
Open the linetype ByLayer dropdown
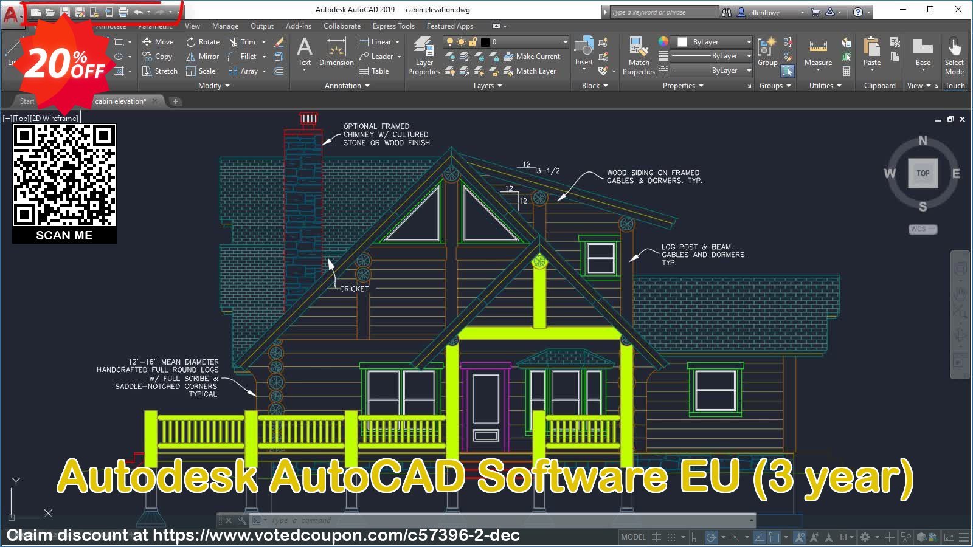(x=712, y=71)
